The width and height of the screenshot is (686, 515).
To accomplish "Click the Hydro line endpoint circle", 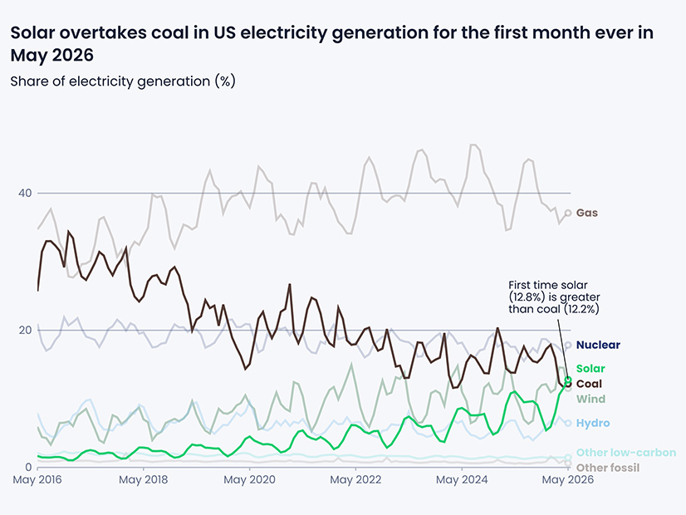I will click(568, 423).
